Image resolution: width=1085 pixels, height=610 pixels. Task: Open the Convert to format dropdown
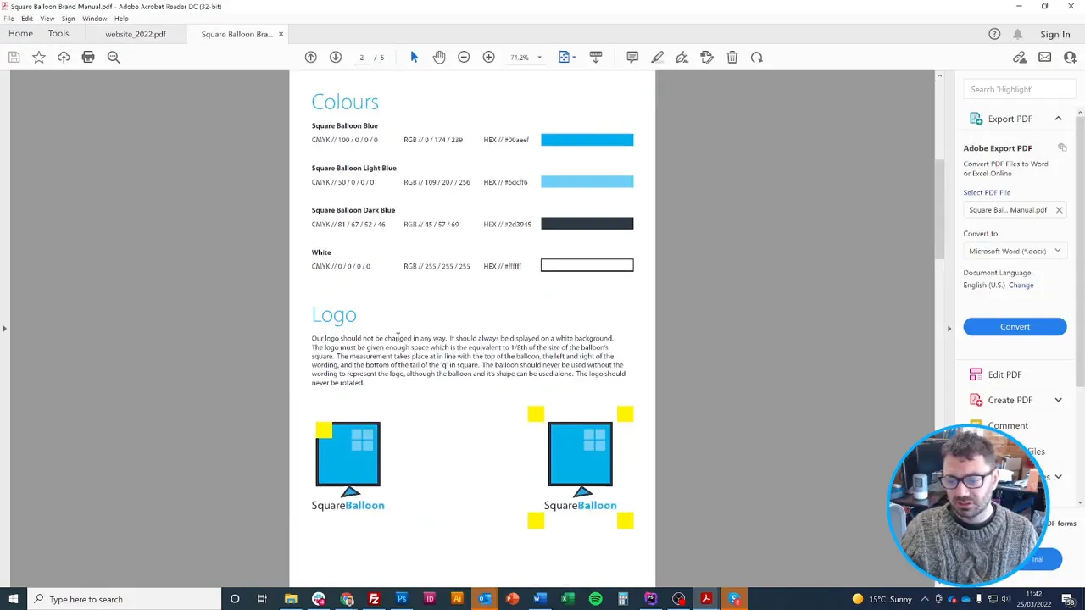click(x=1015, y=251)
